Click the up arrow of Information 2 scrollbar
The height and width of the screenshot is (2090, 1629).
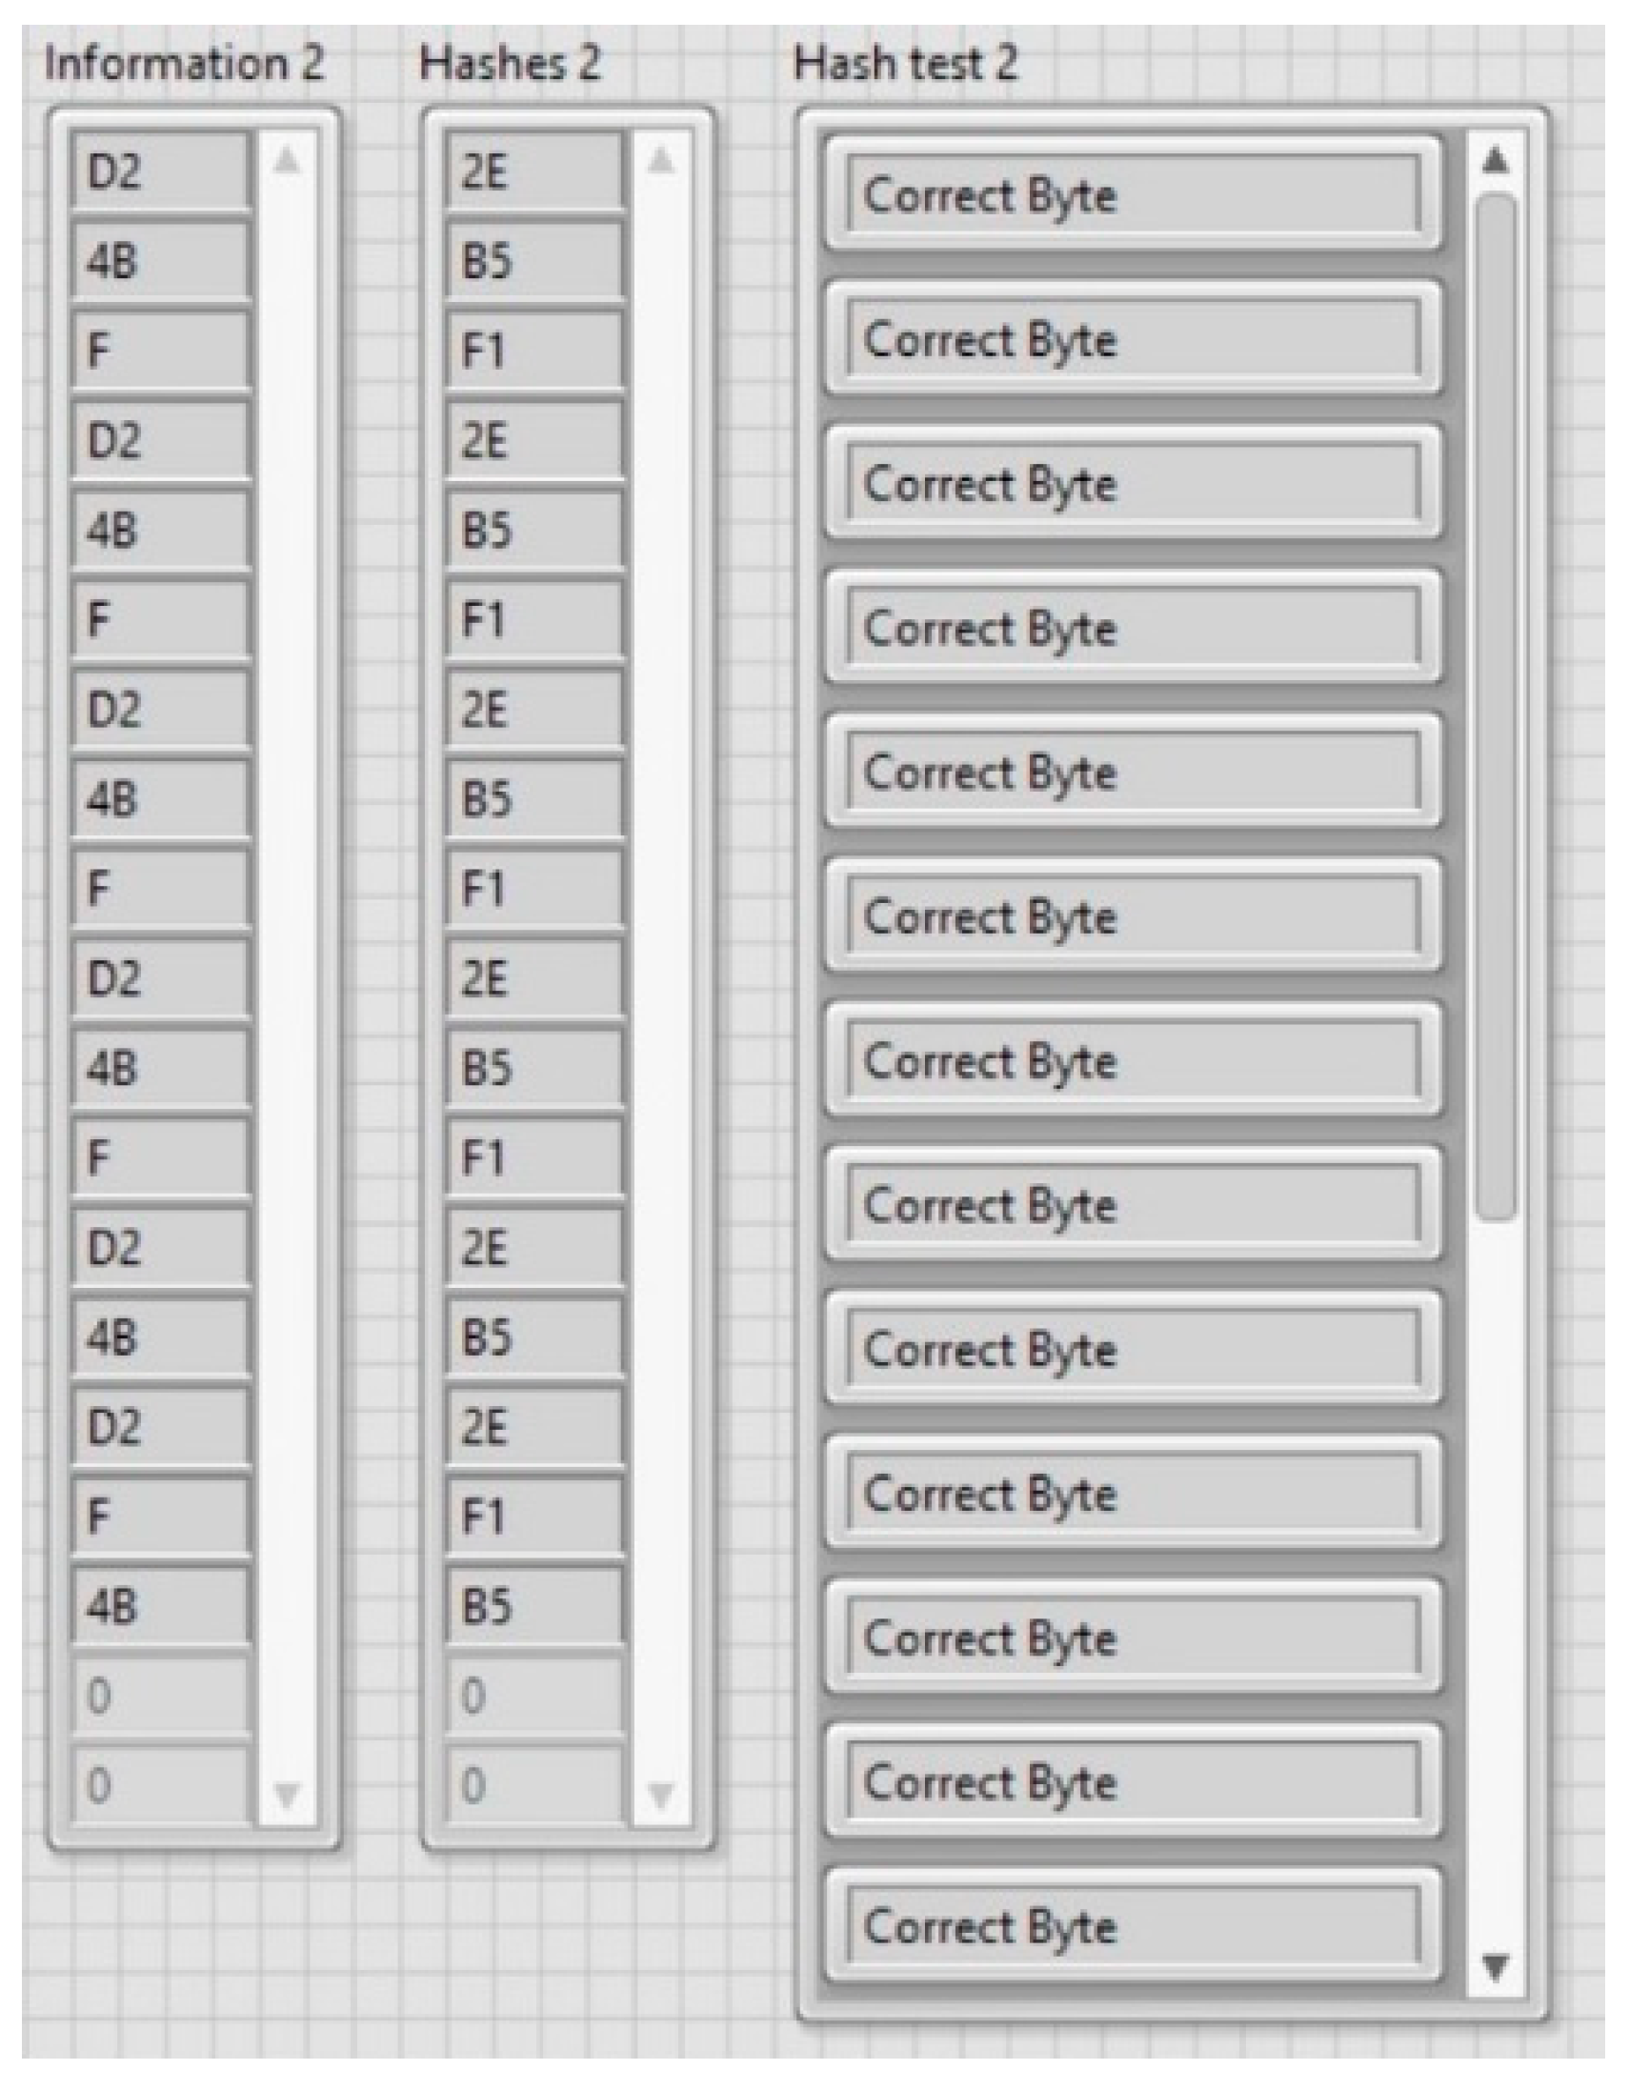286,162
